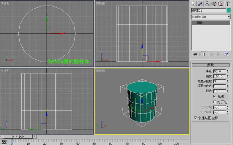Step time slider back with left arrow
The height and width of the screenshot is (145, 233).
point(1,136)
